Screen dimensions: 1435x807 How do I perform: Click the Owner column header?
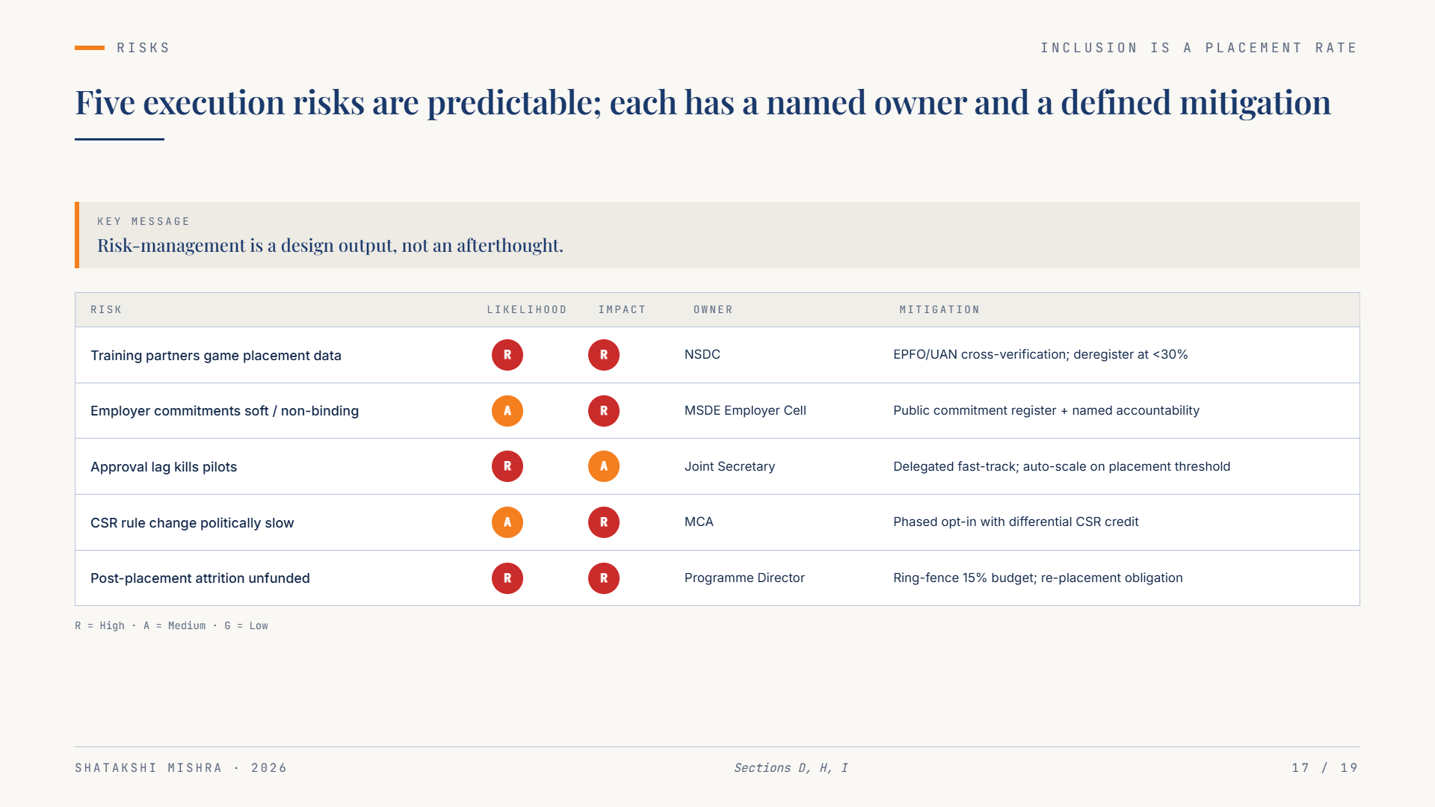[713, 309]
